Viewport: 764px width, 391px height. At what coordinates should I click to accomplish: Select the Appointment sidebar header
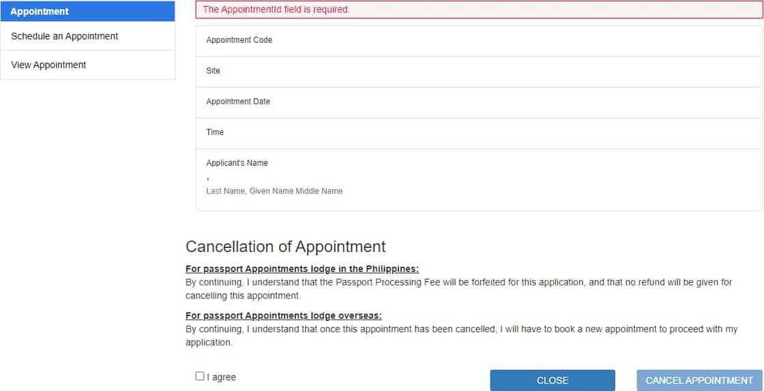(x=40, y=12)
